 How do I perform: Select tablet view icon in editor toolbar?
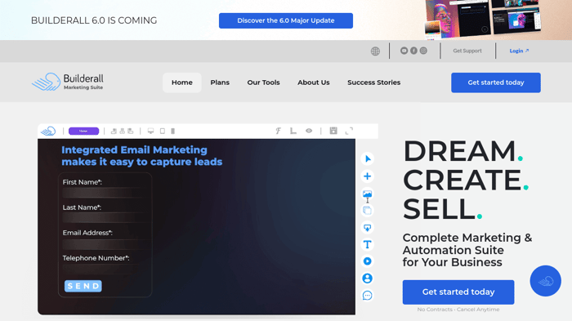(163, 131)
